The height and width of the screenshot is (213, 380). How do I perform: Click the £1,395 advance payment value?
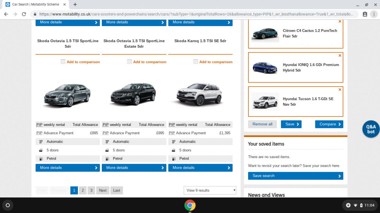(225, 133)
